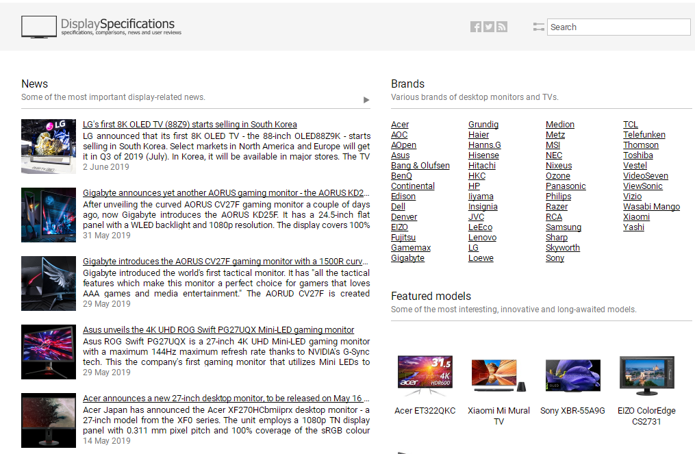Image resolution: width=695 pixels, height=454 pixels.
Task: Visit the Fujitsu brand page
Action: tap(403, 237)
